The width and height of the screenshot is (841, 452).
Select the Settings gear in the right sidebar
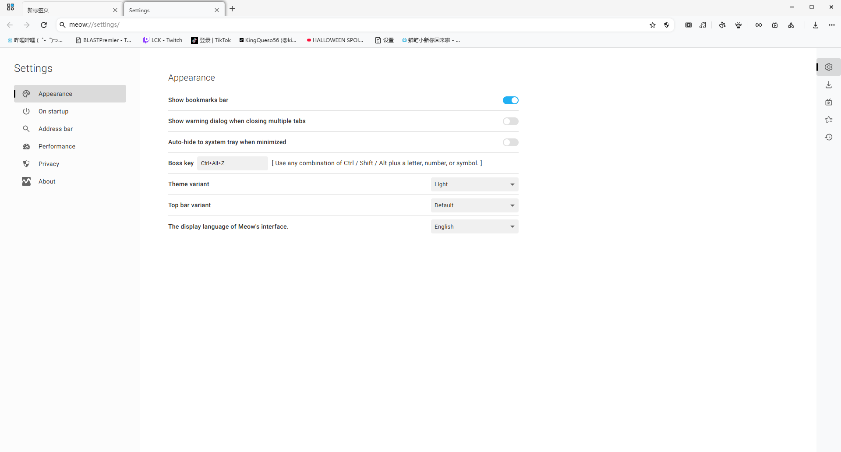point(829,67)
